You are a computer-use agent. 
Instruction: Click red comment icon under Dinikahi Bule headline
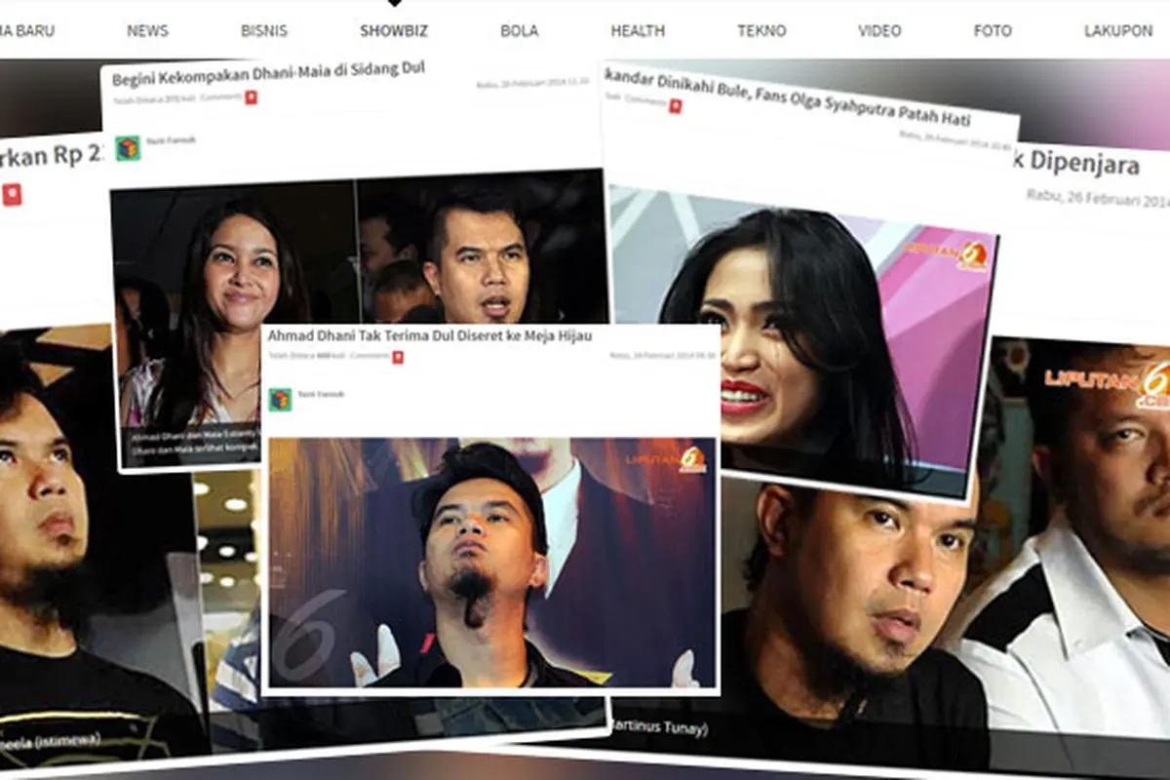(675, 105)
